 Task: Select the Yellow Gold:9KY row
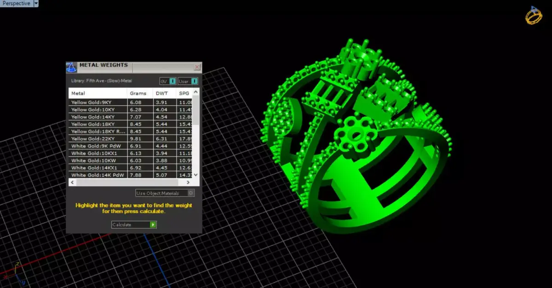[130, 102]
